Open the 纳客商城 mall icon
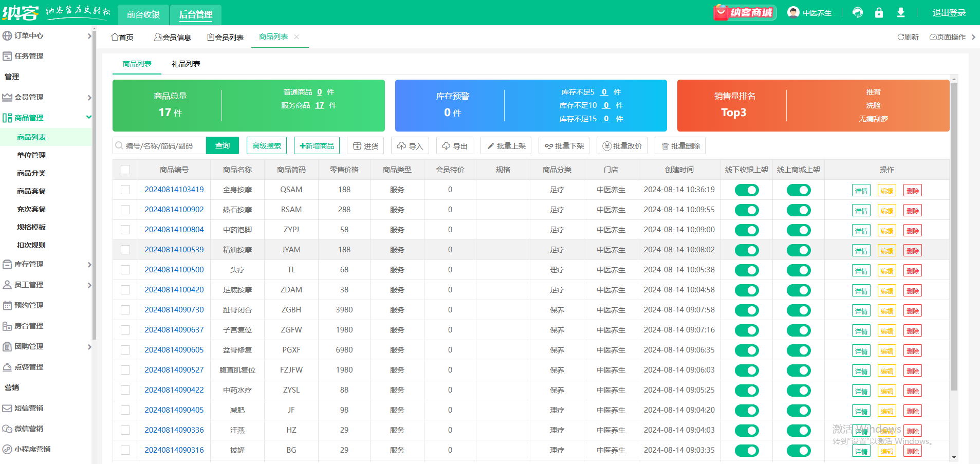Viewport: 980px width, 464px height. point(744,13)
